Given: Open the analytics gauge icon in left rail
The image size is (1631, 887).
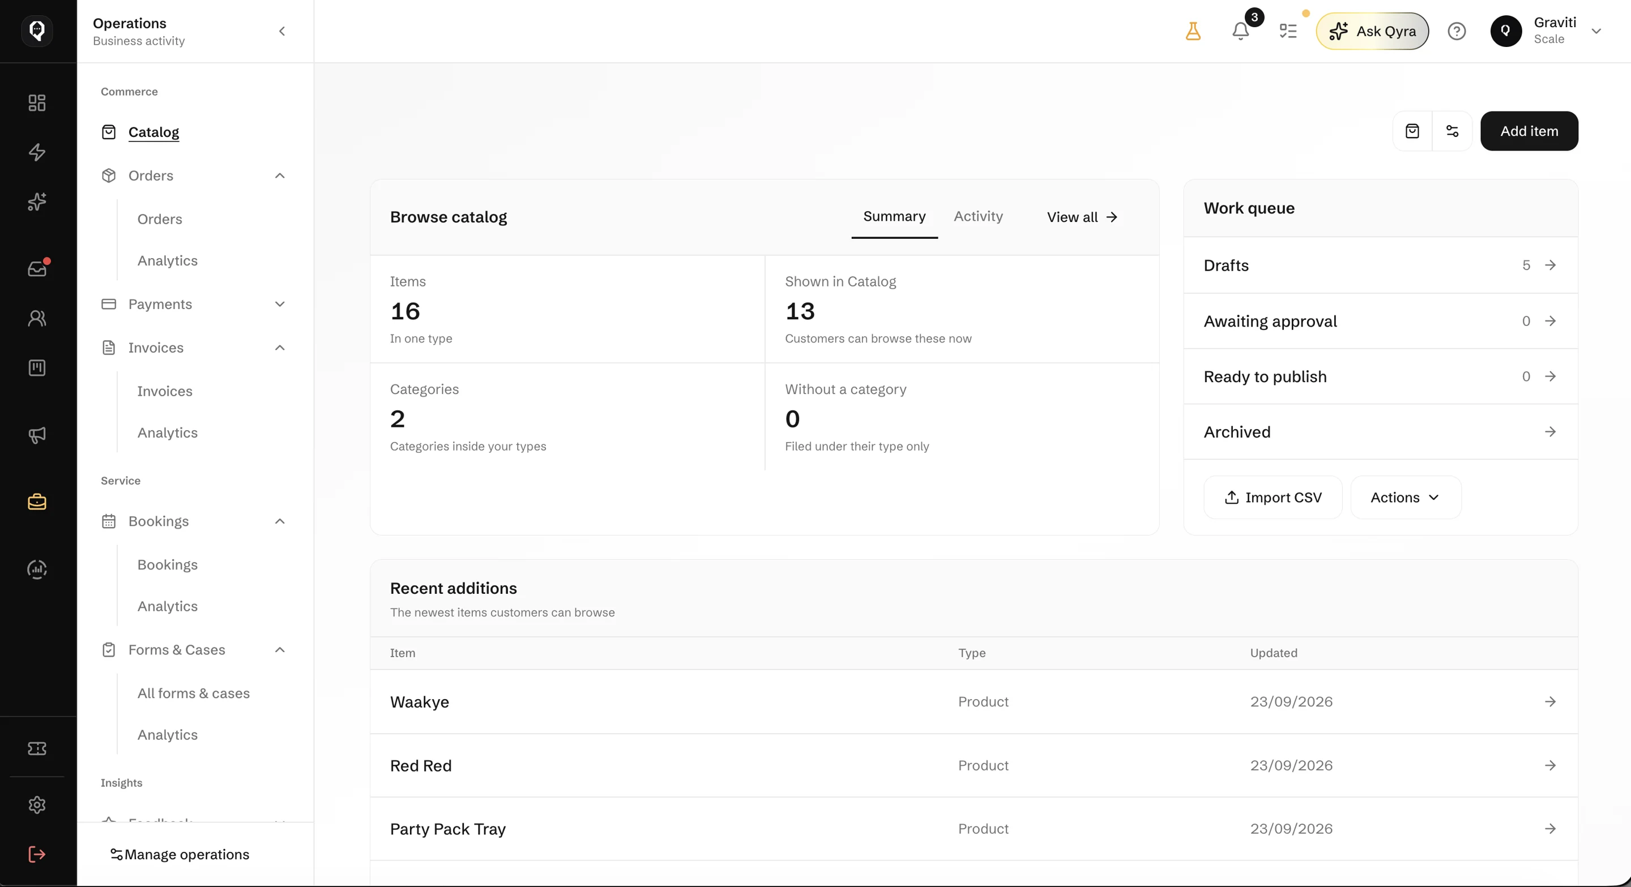Looking at the screenshot, I should click(x=37, y=569).
